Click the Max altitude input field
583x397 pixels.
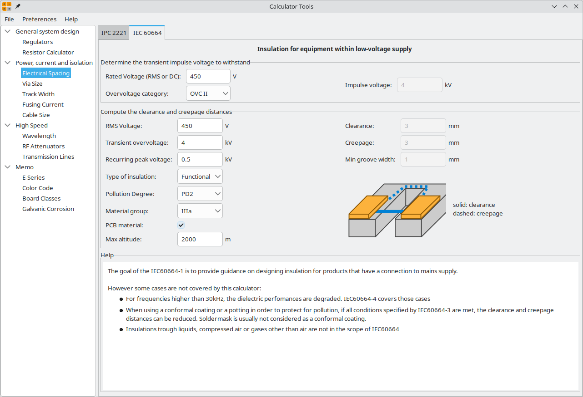coord(200,239)
